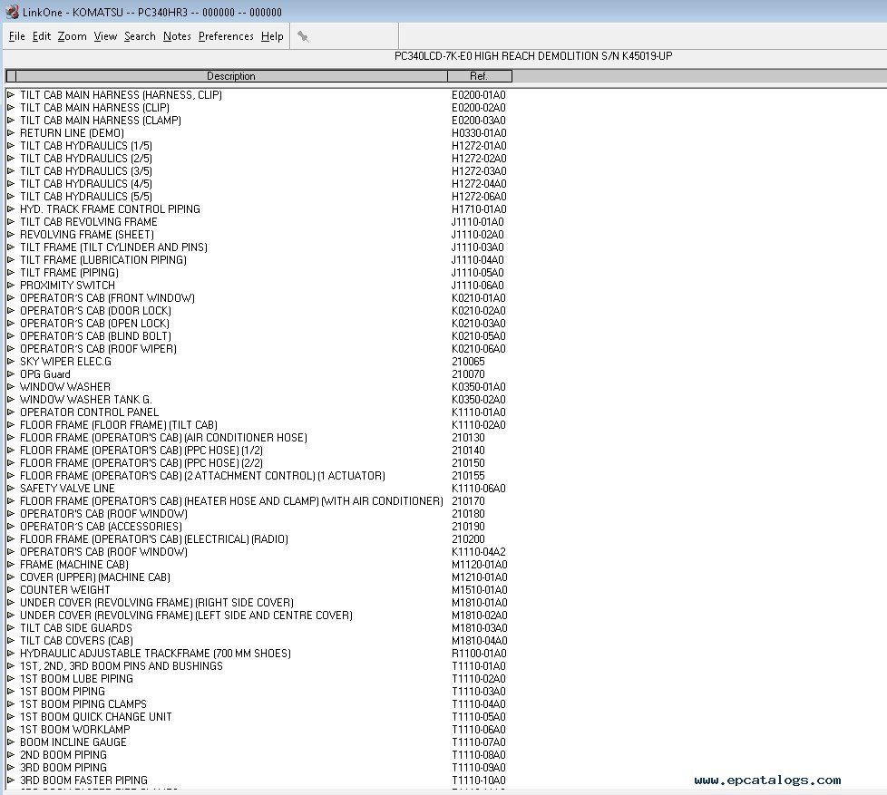887x795 pixels.
Task: Select TILT CAB MAIN HARNESS (CLIP) row
Action: [x=94, y=108]
